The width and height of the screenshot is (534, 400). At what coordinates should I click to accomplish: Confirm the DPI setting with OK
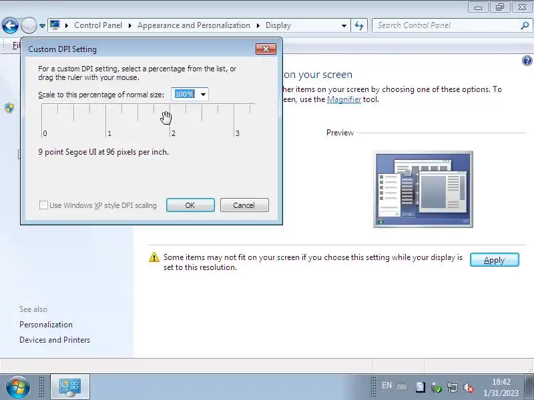190,205
